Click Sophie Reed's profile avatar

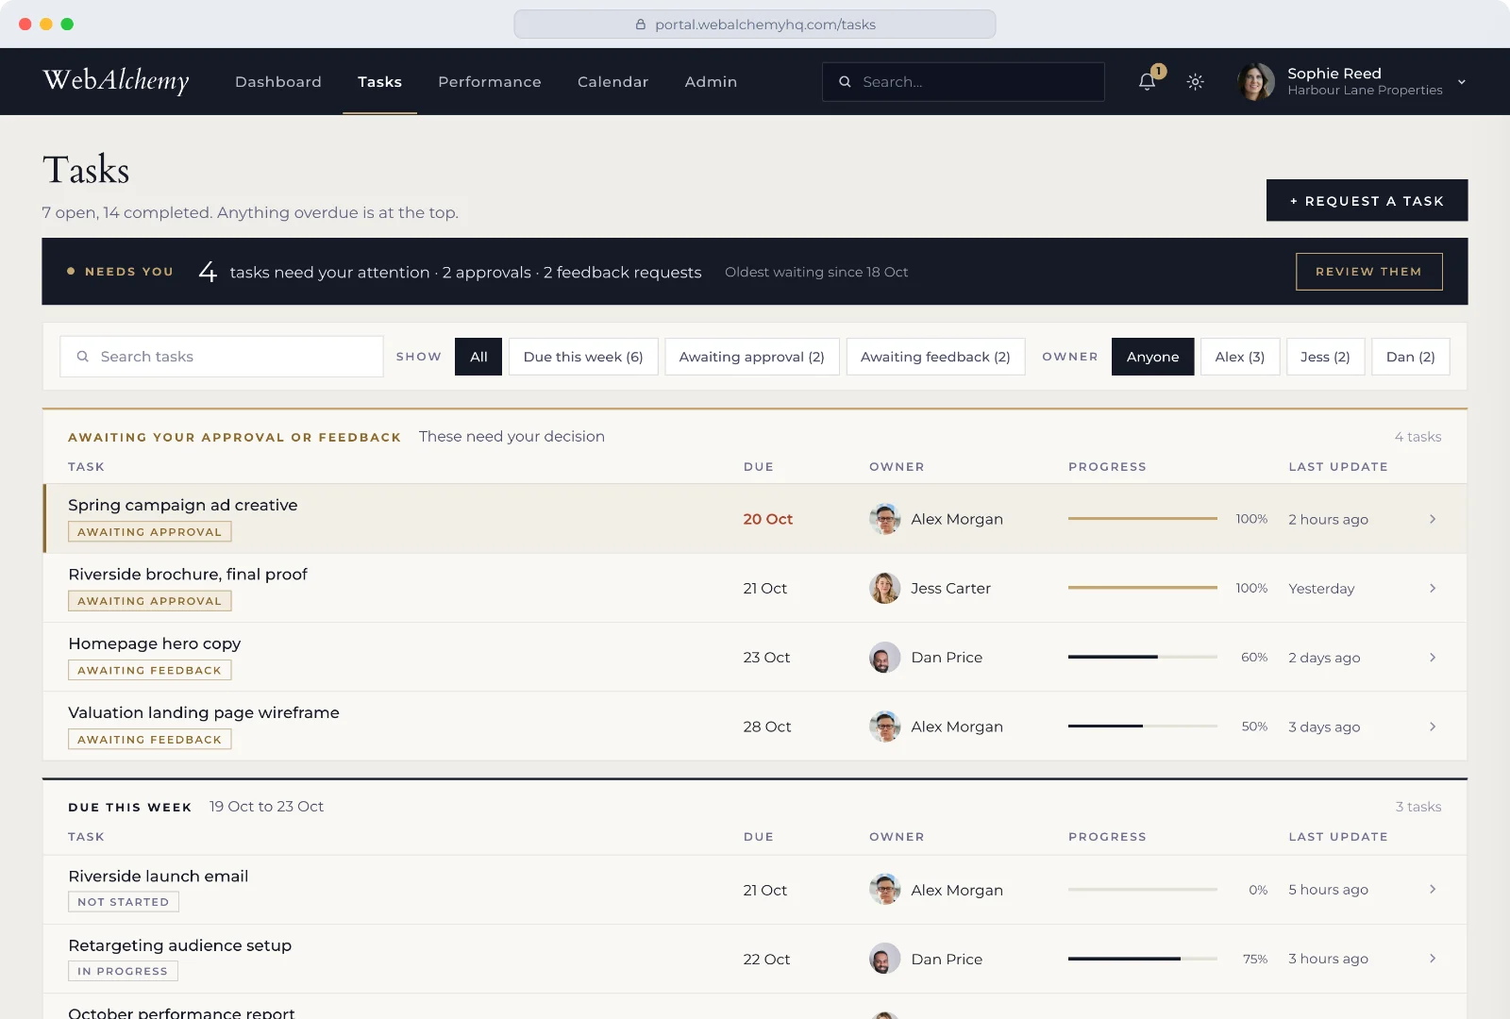[x=1256, y=82]
